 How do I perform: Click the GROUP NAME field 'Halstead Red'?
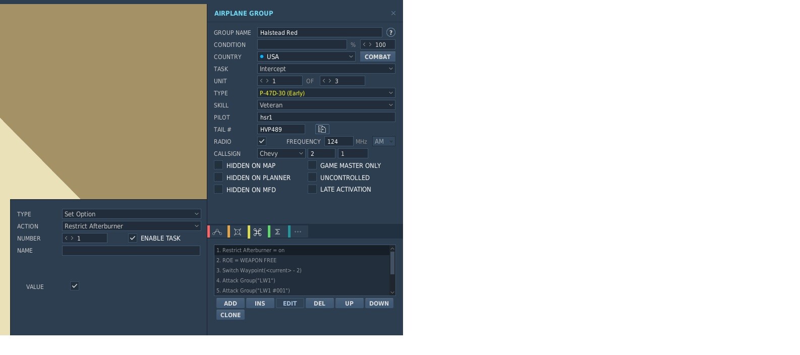point(319,32)
